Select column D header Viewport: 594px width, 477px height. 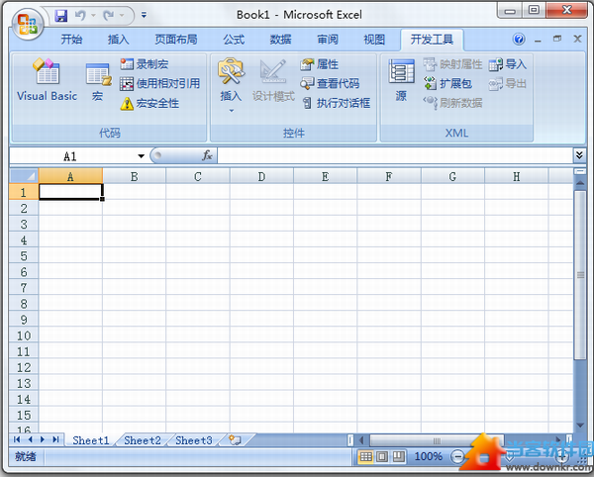pyautogui.click(x=261, y=176)
